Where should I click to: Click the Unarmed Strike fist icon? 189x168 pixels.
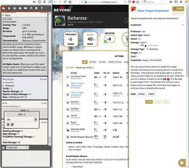(x=67, y=130)
